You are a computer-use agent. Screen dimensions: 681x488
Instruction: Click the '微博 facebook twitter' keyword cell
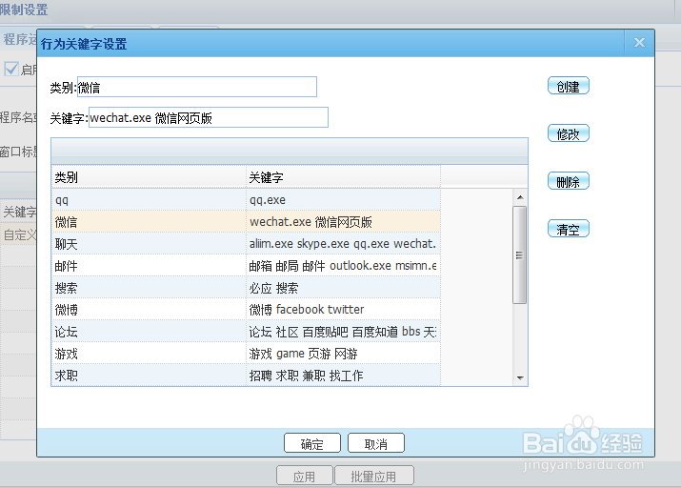click(x=343, y=310)
